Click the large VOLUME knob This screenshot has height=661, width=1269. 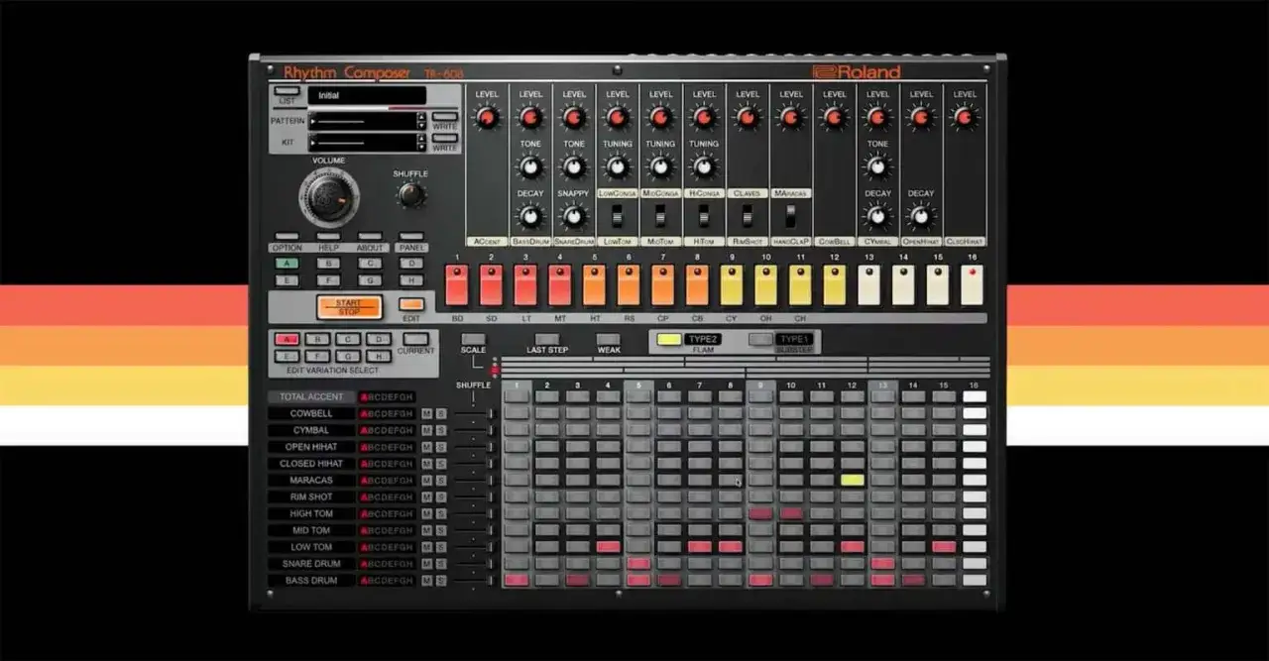click(x=327, y=195)
